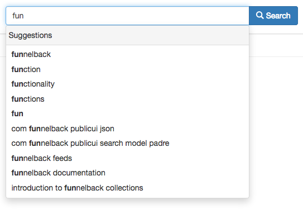Click the 'Search' label text on button

click(x=278, y=16)
